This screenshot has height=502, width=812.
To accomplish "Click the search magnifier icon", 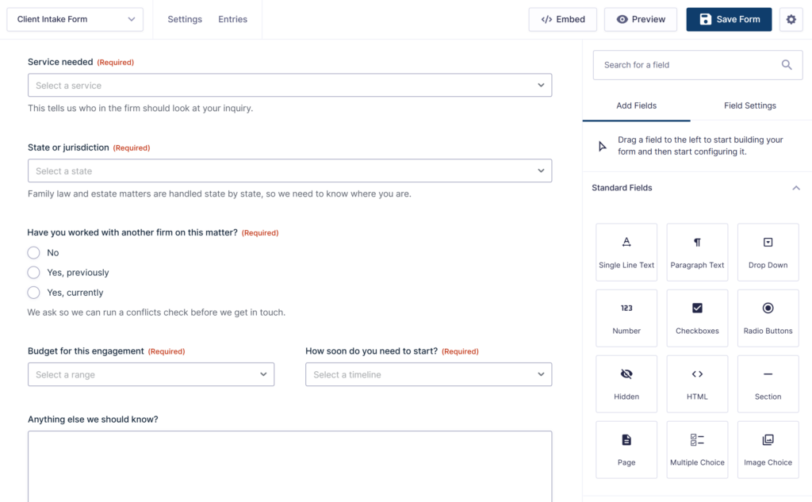I will pyautogui.click(x=787, y=65).
